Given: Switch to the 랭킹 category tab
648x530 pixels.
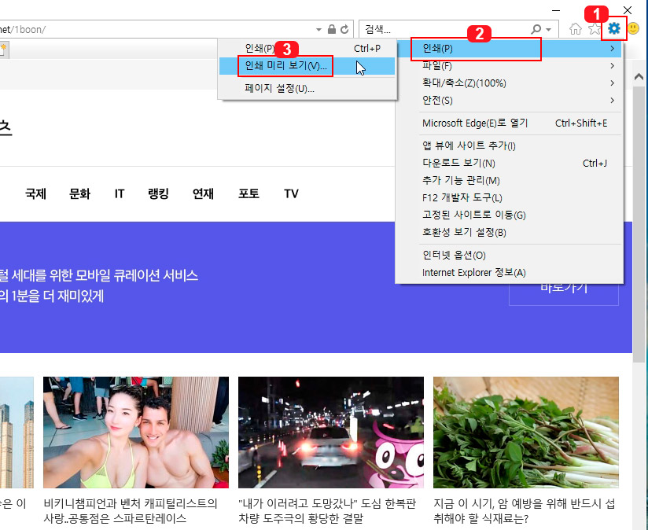Looking at the screenshot, I should tap(157, 193).
